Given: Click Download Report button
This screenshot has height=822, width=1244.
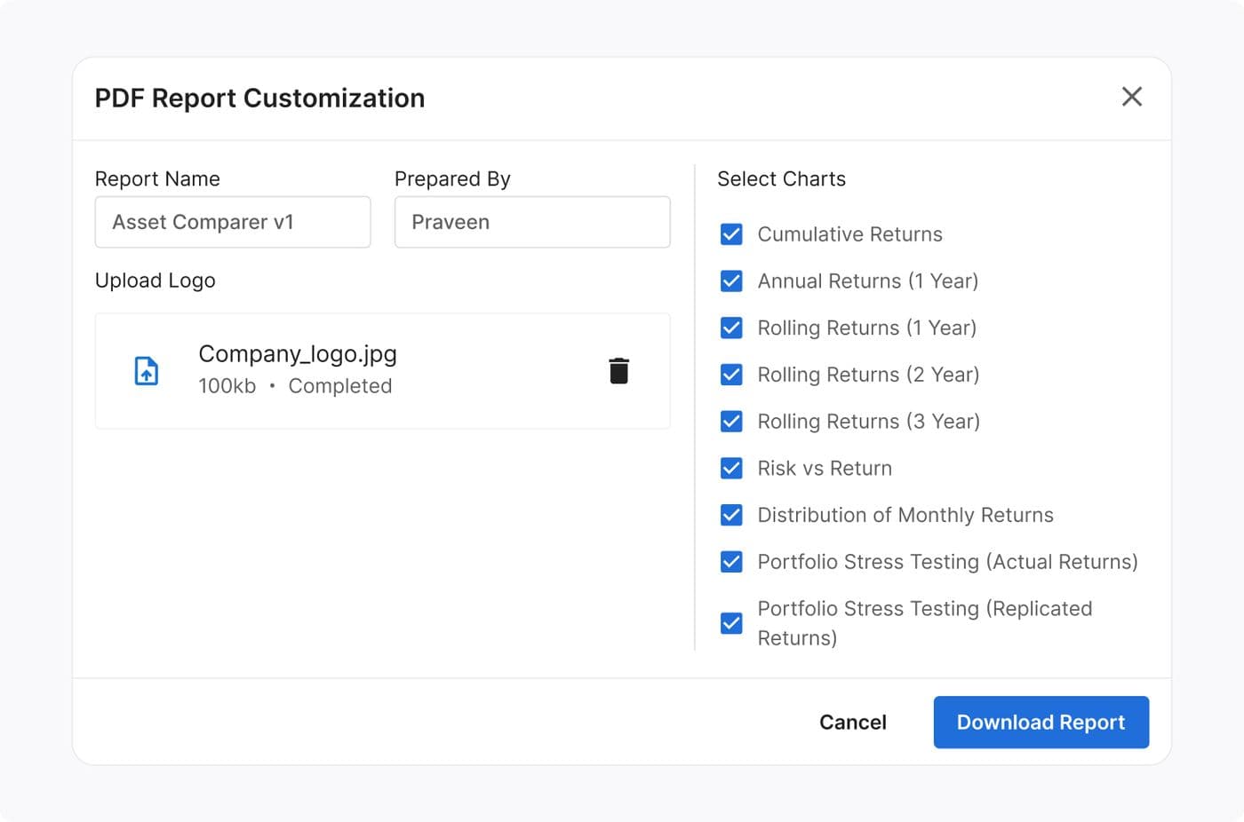Looking at the screenshot, I should 1041,723.
